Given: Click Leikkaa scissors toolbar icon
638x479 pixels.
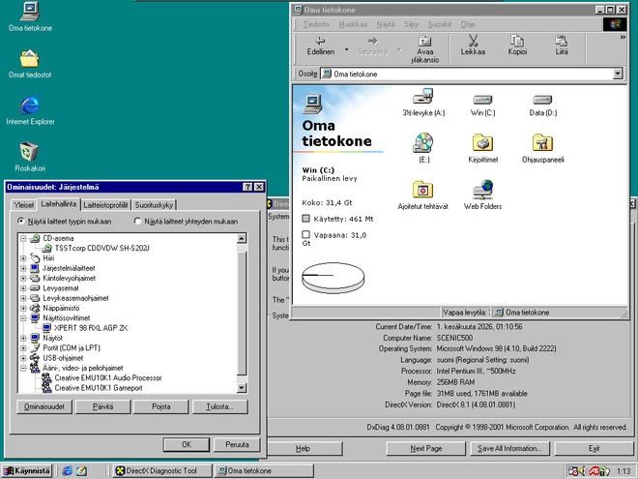Looking at the screenshot, I should 473,46.
